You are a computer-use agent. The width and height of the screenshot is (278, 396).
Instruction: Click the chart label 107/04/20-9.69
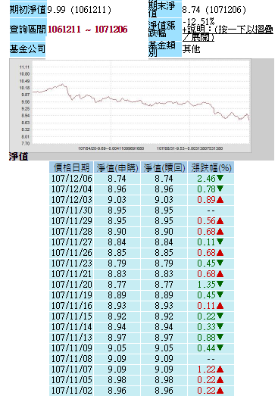111,148
